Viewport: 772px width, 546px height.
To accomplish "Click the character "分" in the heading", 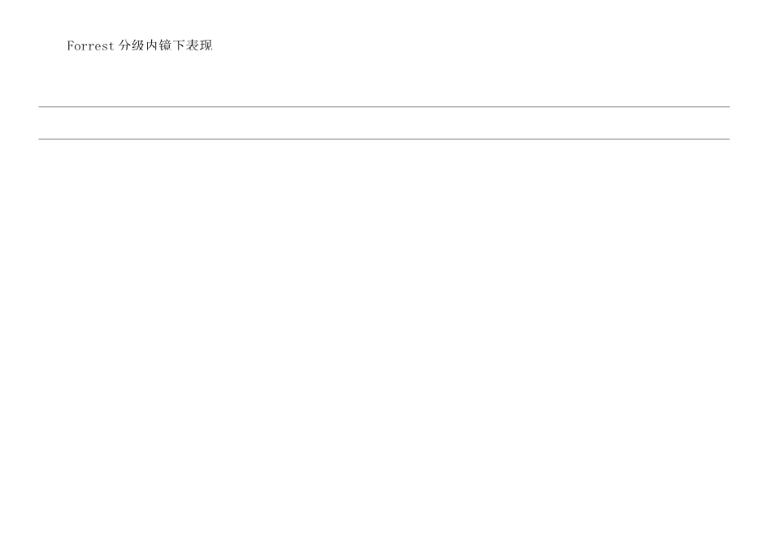I will (125, 45).
